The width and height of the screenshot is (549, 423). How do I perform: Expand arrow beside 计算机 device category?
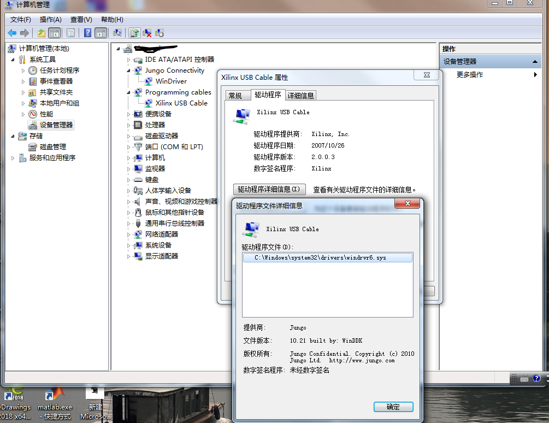click(128, 158)
